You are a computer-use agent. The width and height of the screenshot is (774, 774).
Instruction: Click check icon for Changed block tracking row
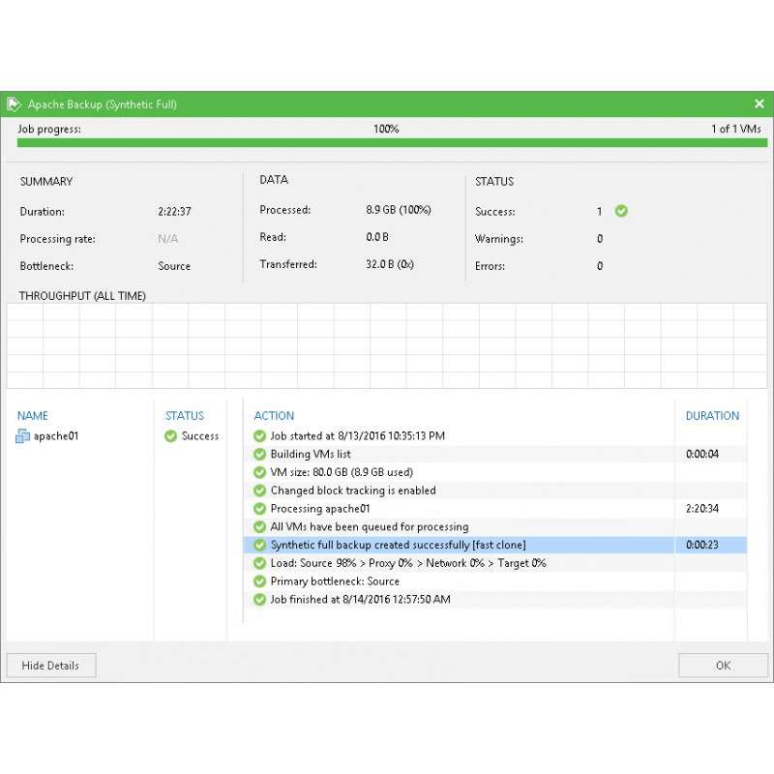click(259, 491)
